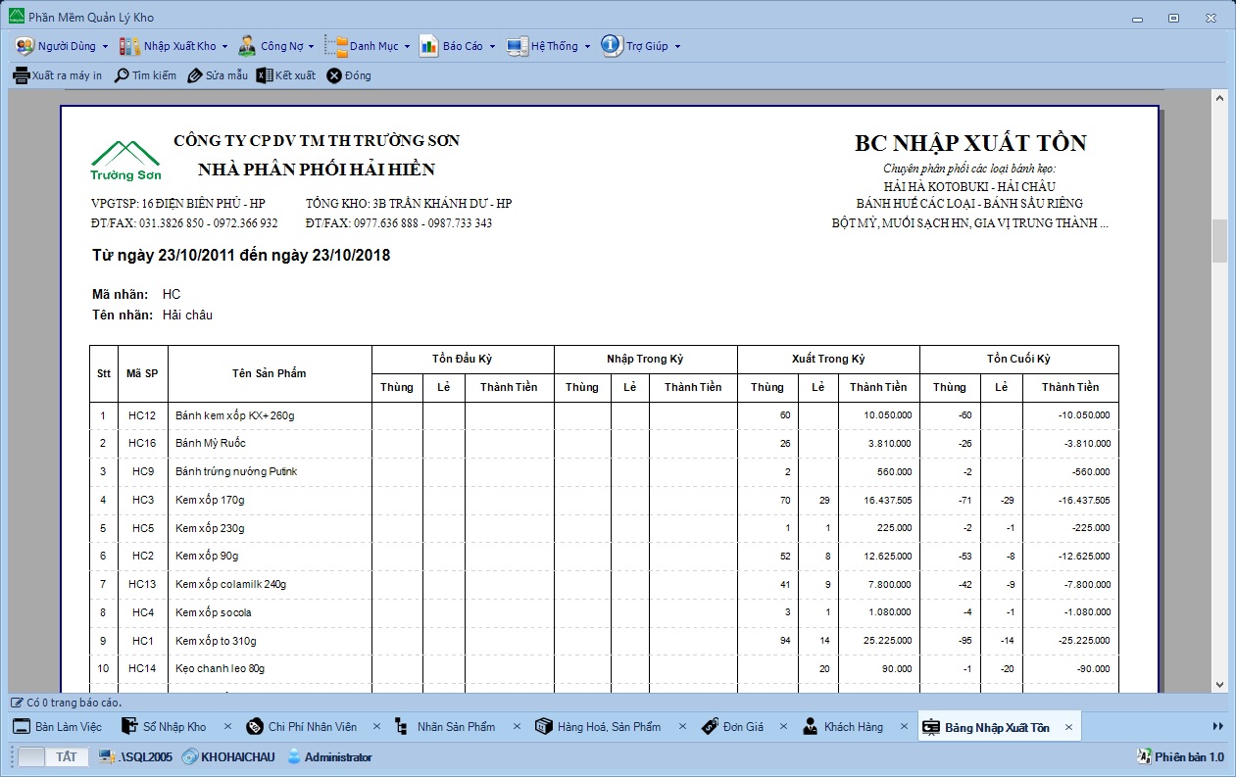
Task: Click the Kết xuất Excel export icon
Action: pyautogui.click(x=264, y=75)
